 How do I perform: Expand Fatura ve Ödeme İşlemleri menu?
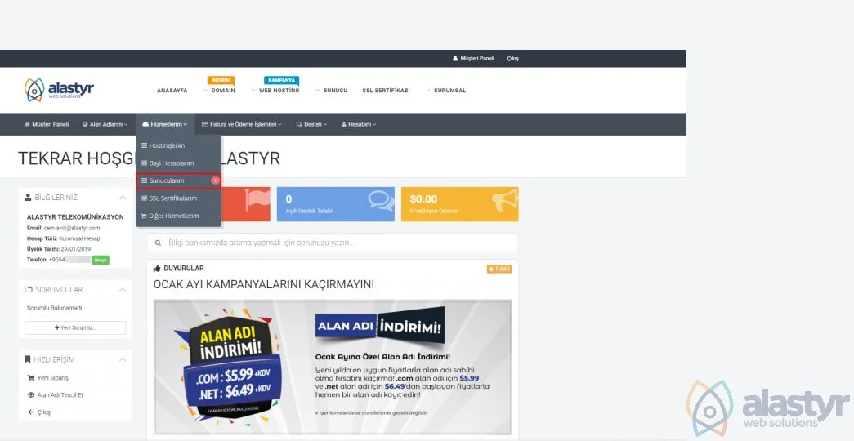point(242,124)
